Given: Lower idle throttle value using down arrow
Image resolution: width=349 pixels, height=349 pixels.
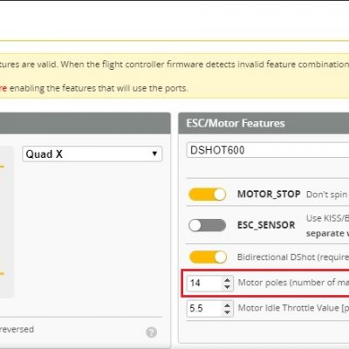Looking at the screenshot, I should 227,312.
